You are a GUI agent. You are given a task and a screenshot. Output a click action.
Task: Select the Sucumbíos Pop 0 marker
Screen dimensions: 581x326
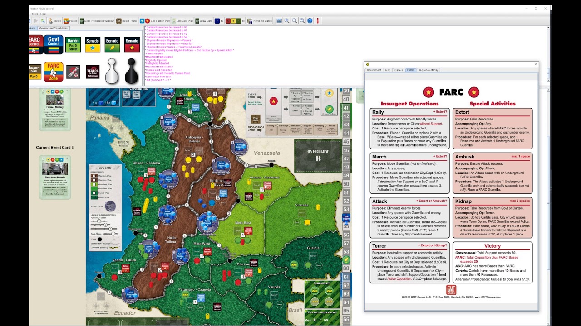click(x=35, y=72)
